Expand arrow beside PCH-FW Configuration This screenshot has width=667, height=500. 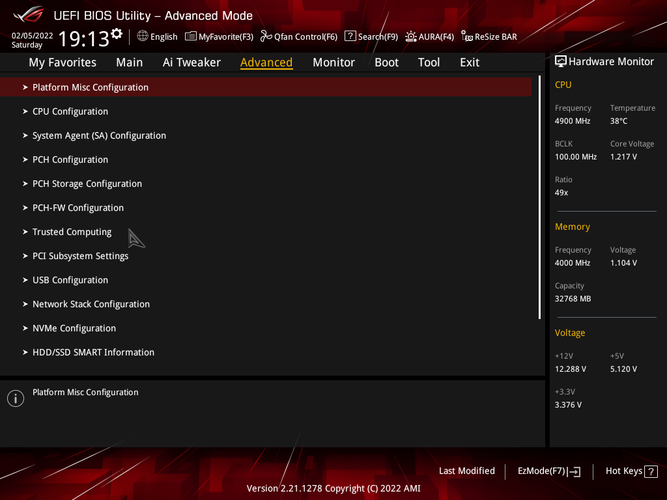pos(25,208)
